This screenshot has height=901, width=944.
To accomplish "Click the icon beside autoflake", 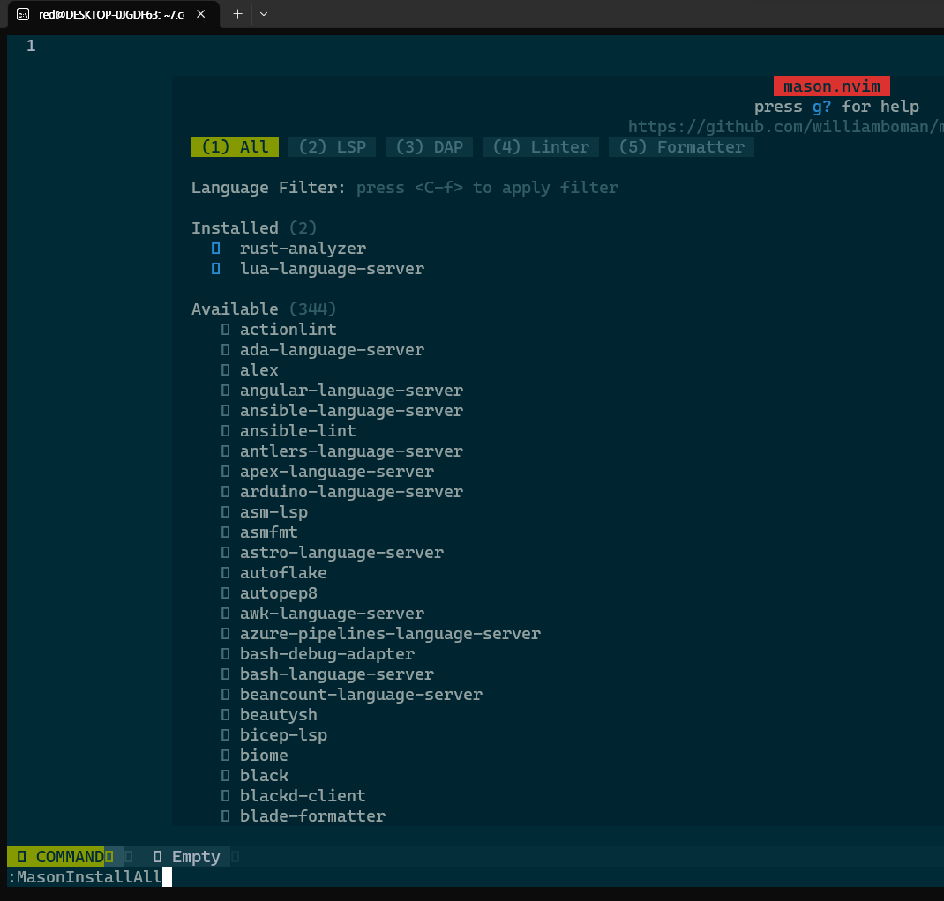I will [225, 573].
